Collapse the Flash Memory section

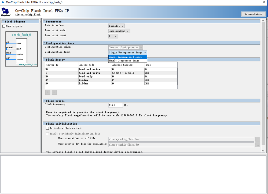[x=44, y=59]
